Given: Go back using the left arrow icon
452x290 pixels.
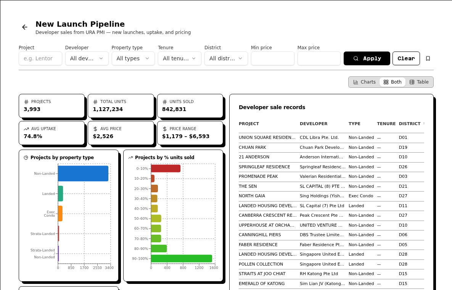Looking at the screenshot, I should coord(25,27).
